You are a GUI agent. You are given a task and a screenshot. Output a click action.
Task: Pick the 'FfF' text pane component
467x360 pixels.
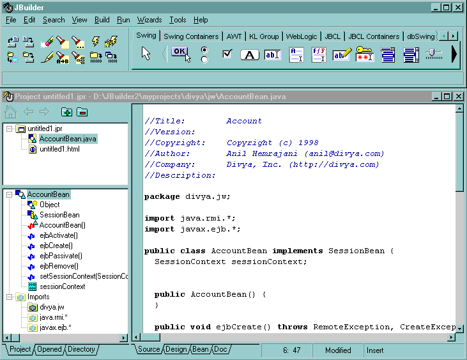(x=319, y=55)
